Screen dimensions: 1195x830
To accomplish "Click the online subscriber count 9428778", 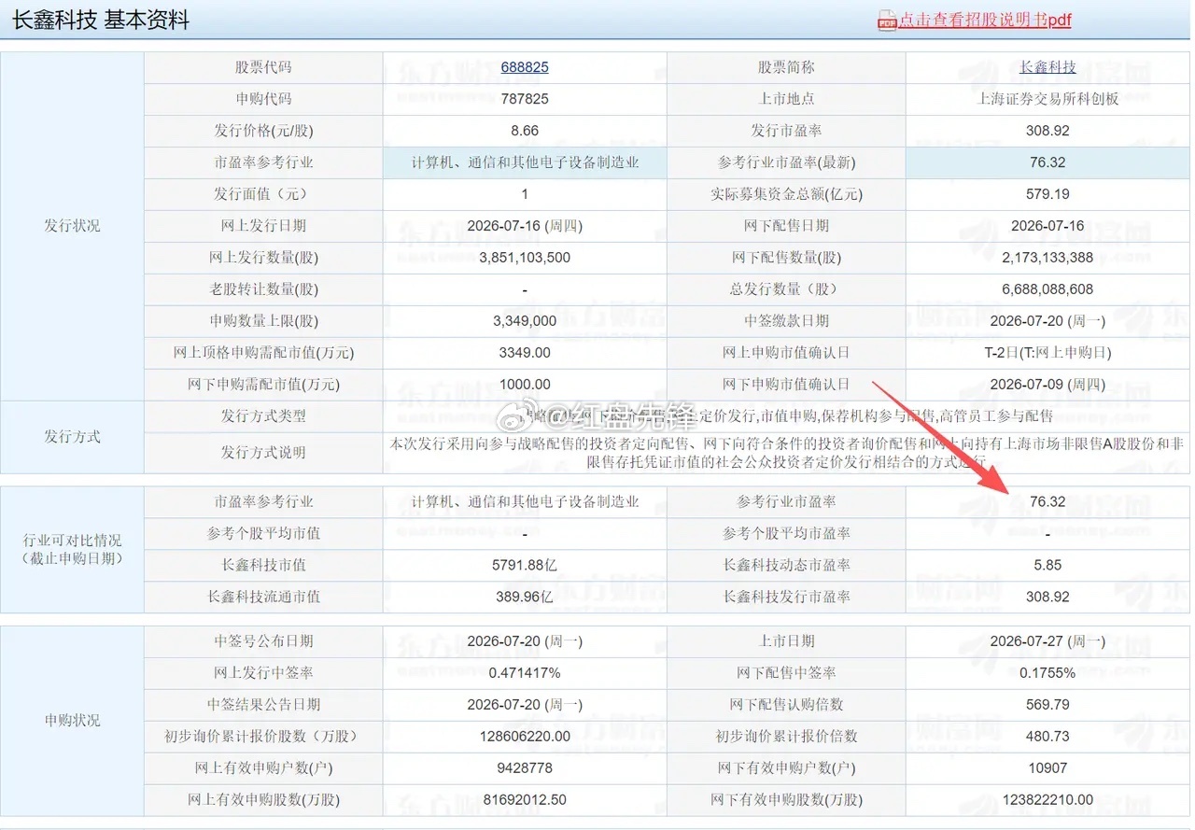I will pos(525,768).
